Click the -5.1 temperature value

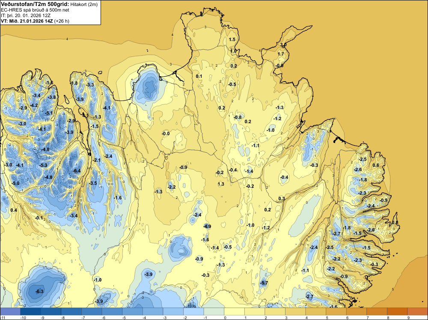[49, 113]
